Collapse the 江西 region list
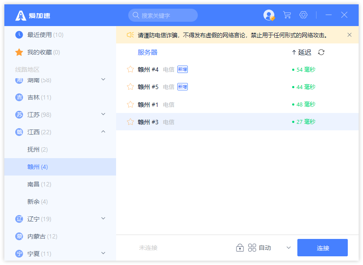 (x=103, y=132)
